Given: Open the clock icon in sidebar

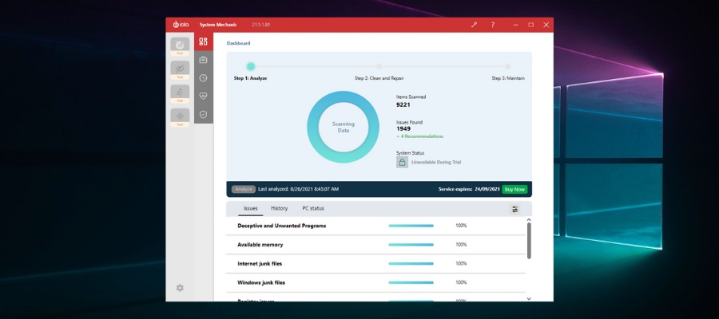Looking at the screenshot, I should point(203,78).
